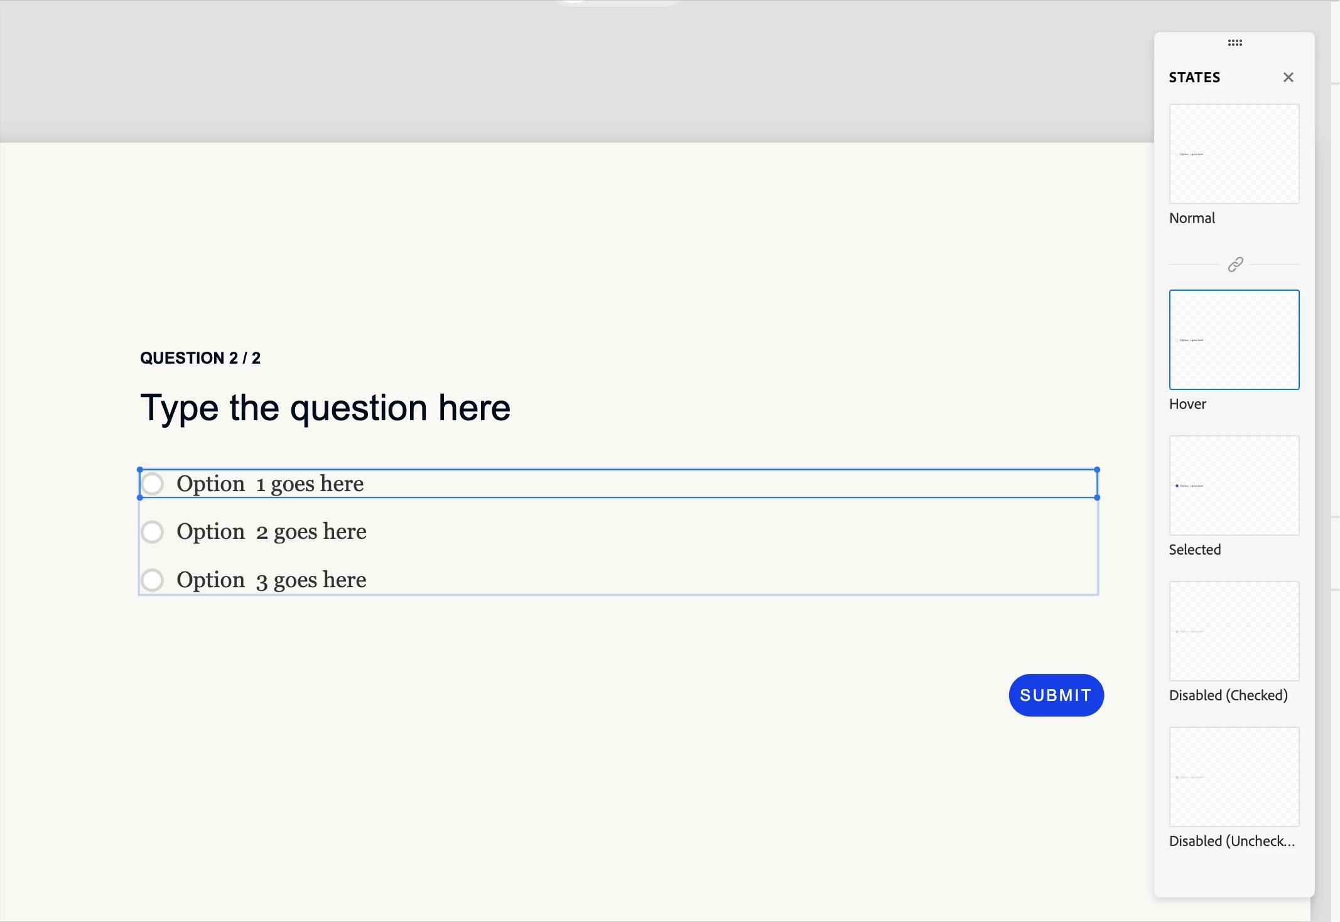This screenshot has height=922, width=1340.
Task: Select the Selected state thumbnail
Action: click(x=1234, y=485)
